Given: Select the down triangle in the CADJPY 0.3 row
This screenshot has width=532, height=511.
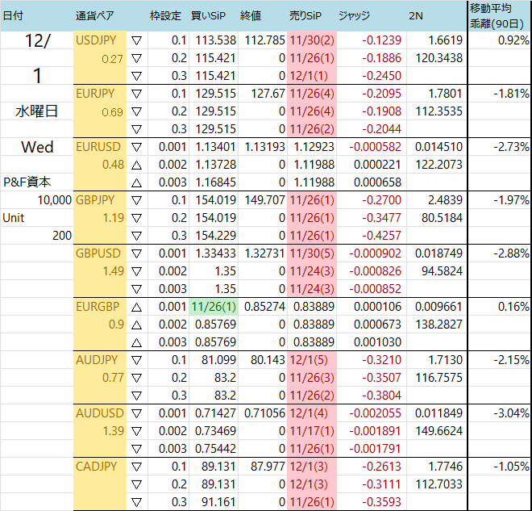Looking at the screenshot, I should tap(136, 502).
